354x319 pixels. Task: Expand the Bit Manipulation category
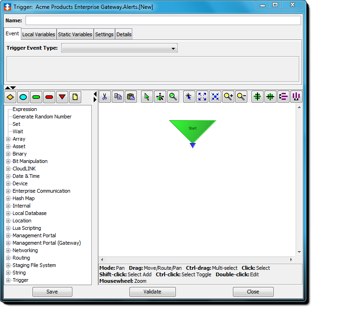click(8, 161)
